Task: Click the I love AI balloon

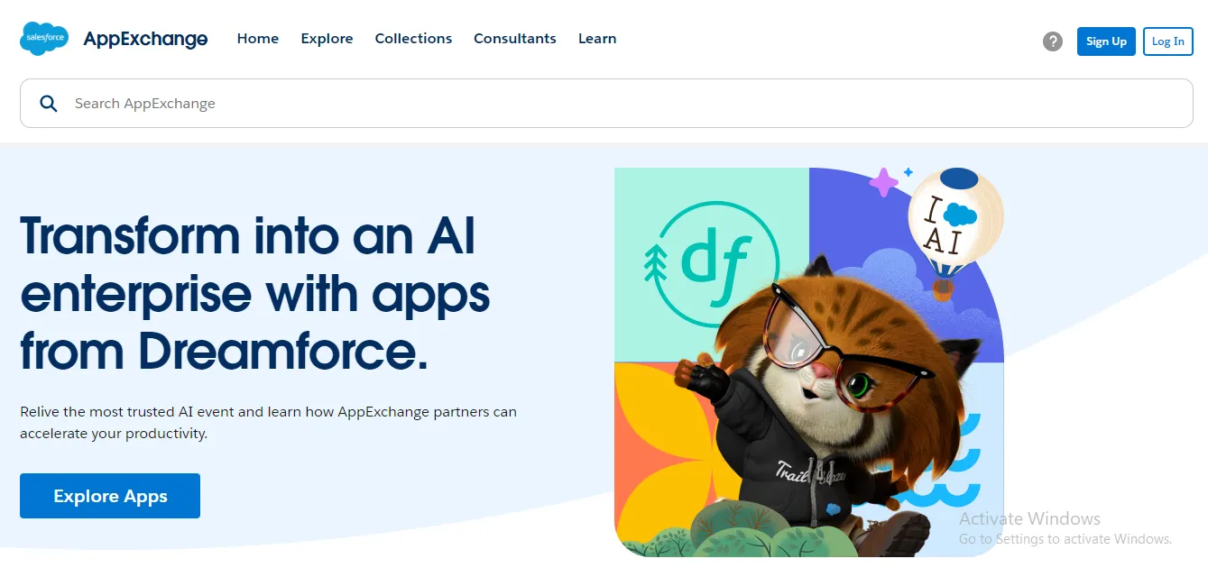Action: tap(955, 229)
